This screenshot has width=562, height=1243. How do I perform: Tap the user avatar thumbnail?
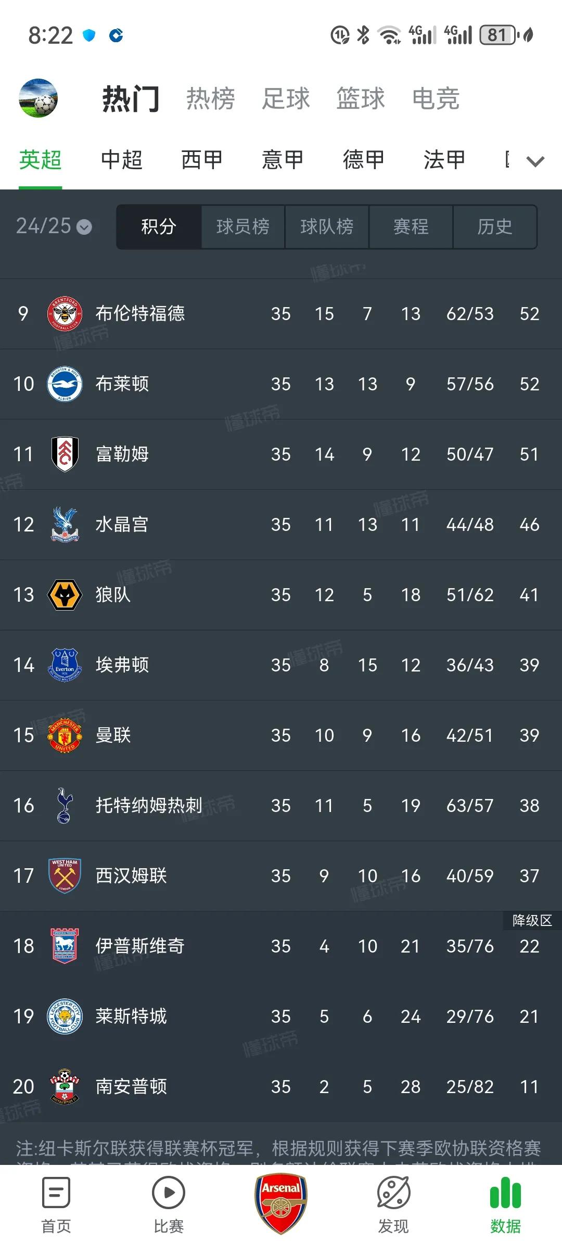click(x=38, y=98)
